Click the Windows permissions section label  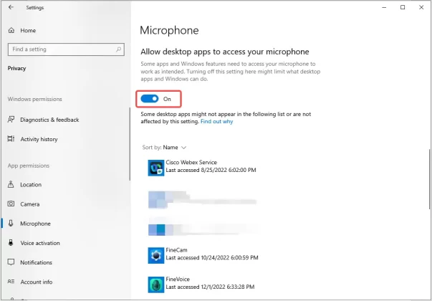(34, 99)
